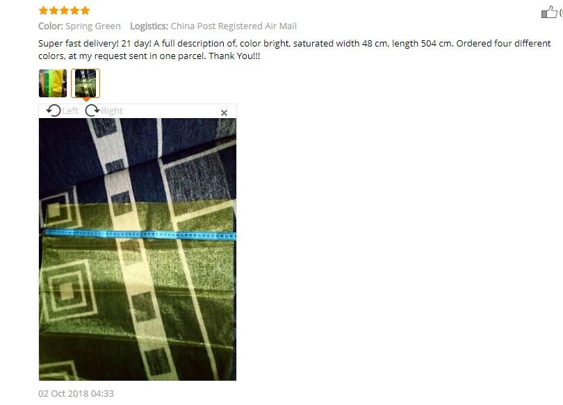Click the fifth orange rating star
This screenshot has height=405, width=563.
(85, 10)
